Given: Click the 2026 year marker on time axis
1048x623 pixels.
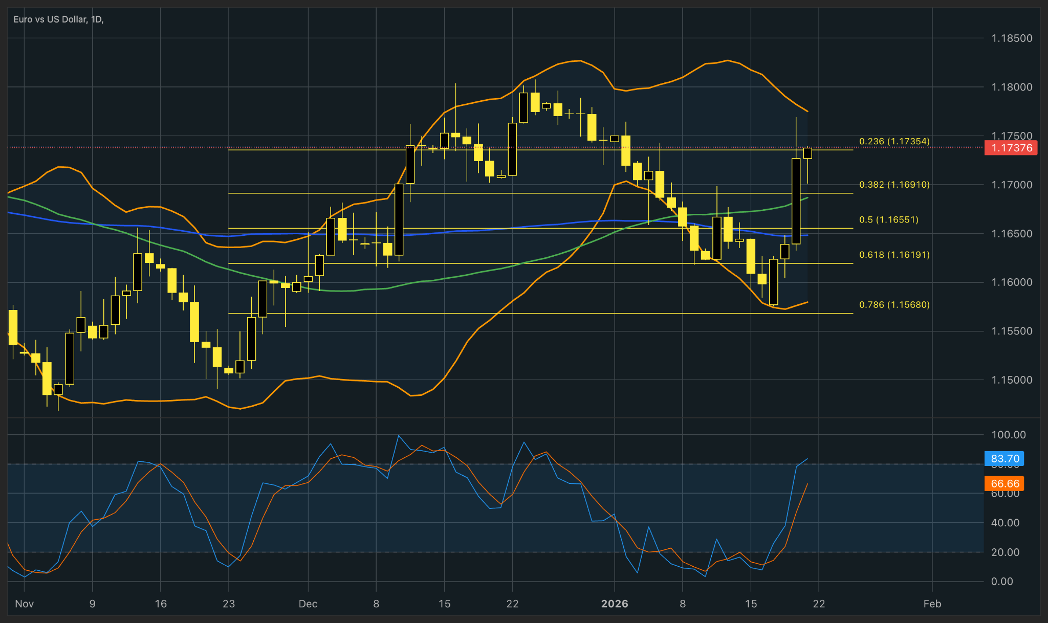Looking at the screenshot, I should 615,604.
